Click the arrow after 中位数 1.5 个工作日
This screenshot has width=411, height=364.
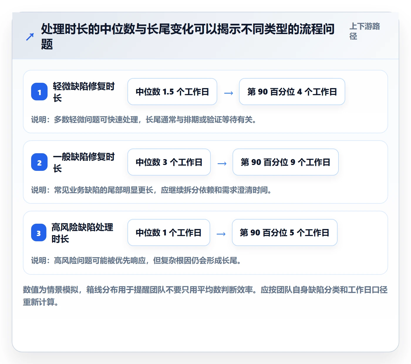point(228,93)
